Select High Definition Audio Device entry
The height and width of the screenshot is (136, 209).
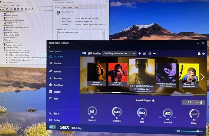coord(19,53)
